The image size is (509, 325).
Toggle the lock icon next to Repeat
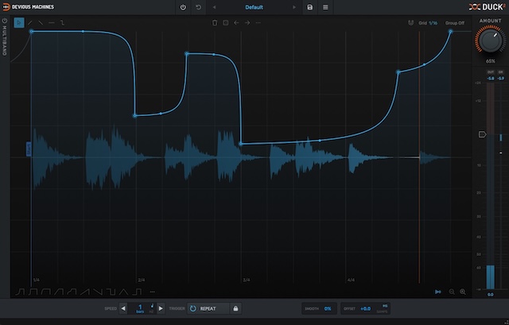pyautogui.click(x=235, y=308)
